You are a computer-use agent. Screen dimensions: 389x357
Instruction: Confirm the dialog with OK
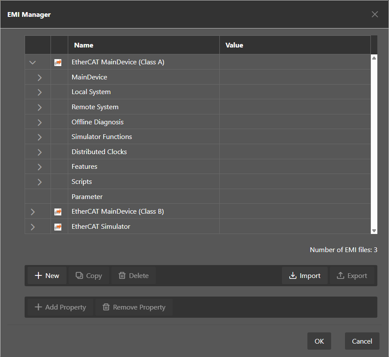coord(319,341)
